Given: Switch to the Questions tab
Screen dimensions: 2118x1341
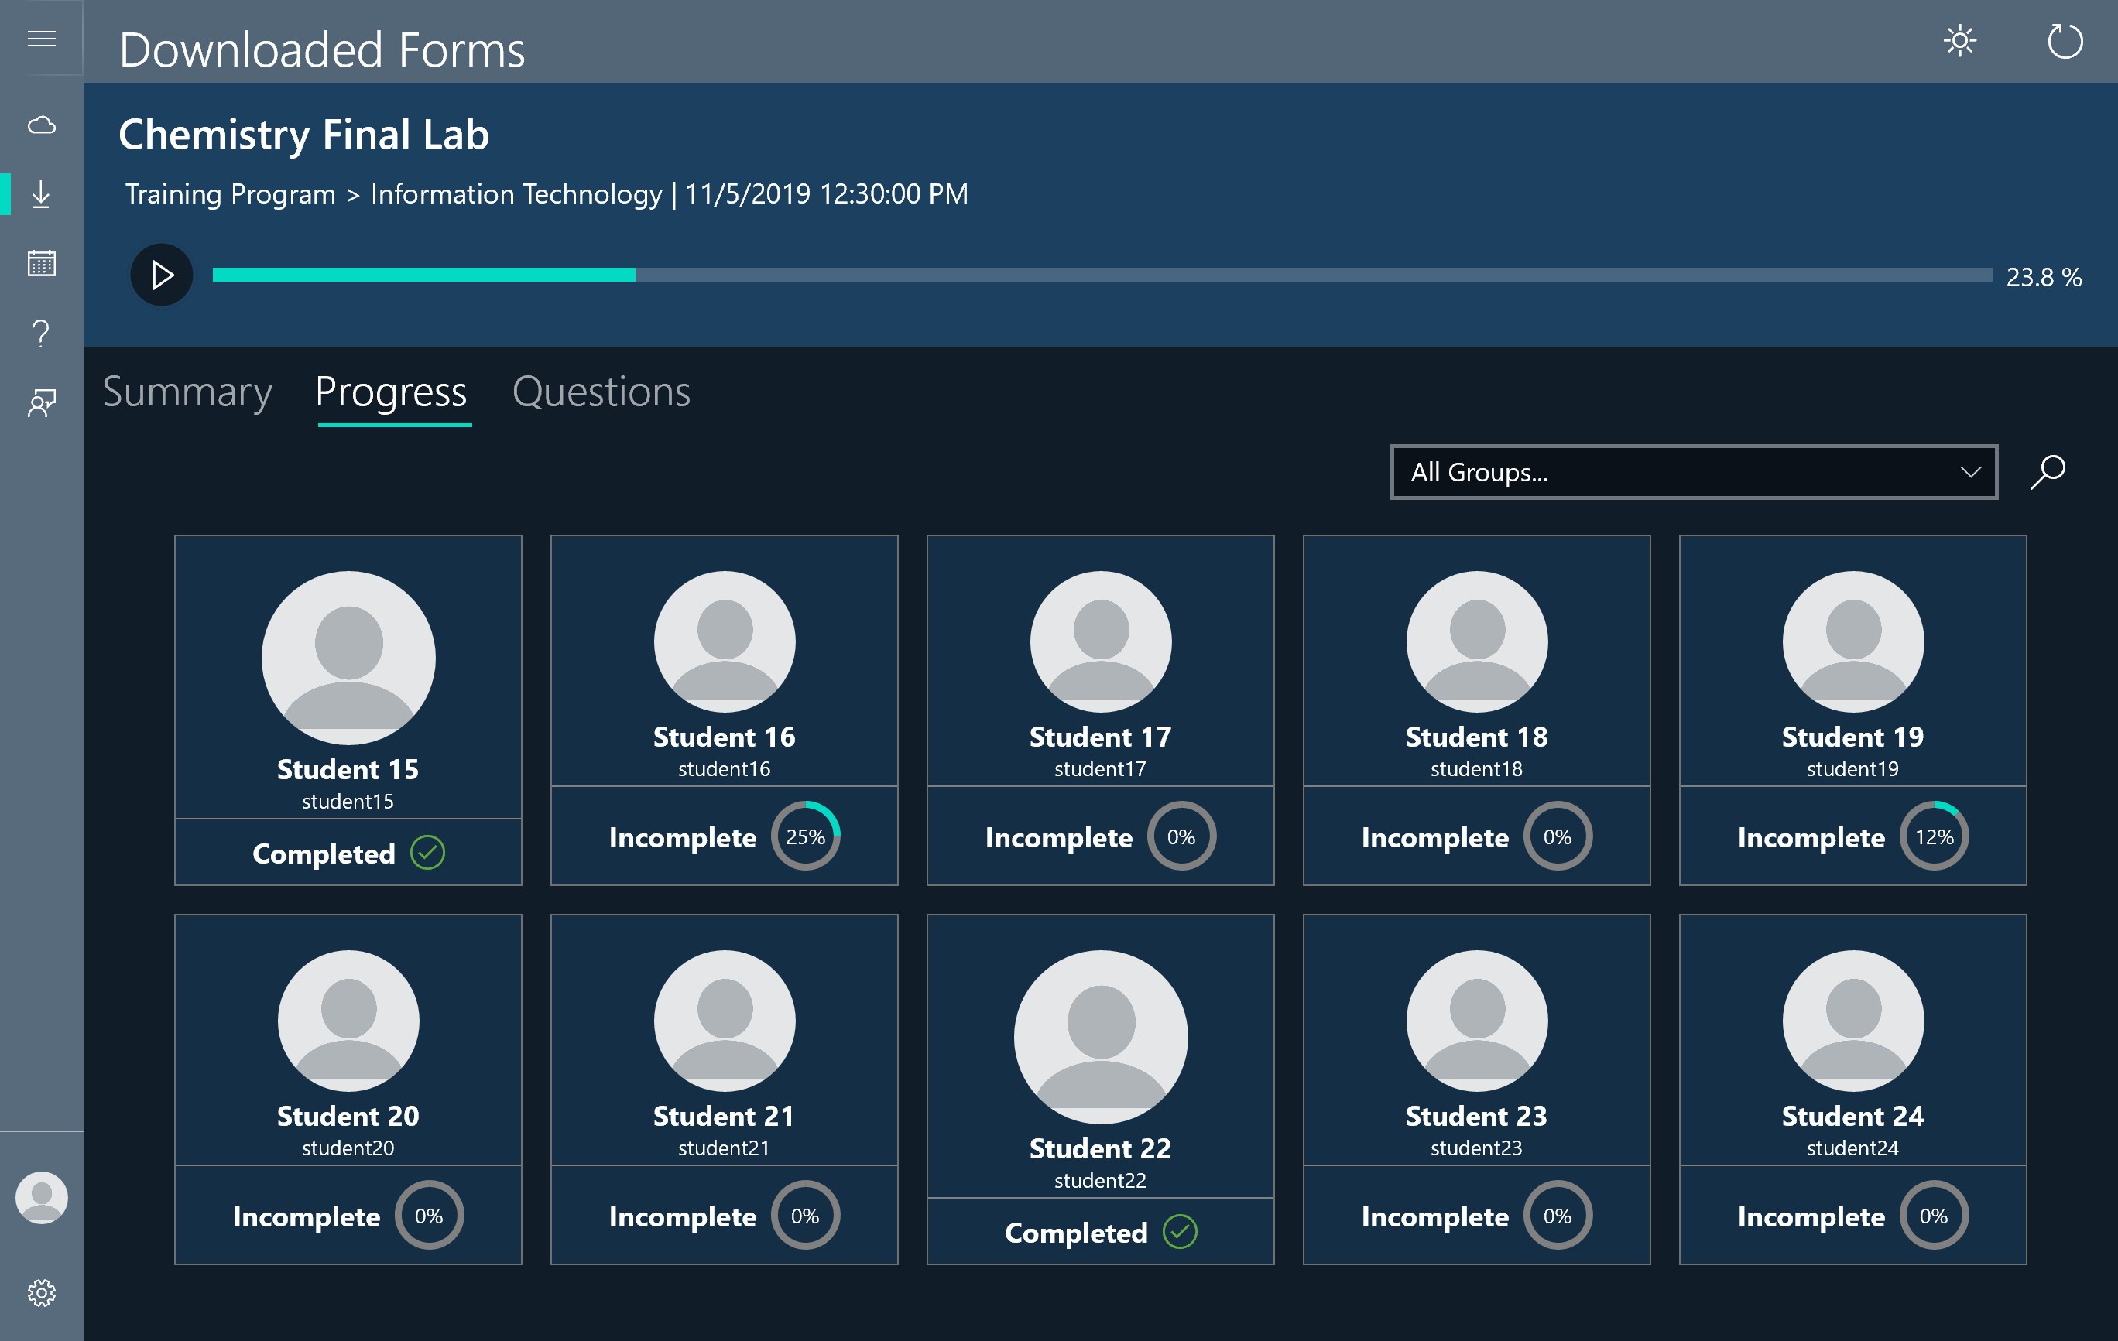Looking at the screenshot, I should [x=601, y=392].
